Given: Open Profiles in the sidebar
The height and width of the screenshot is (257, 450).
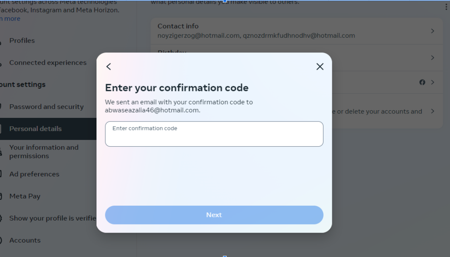Looking at the screenshot, I should click(22, 40).
